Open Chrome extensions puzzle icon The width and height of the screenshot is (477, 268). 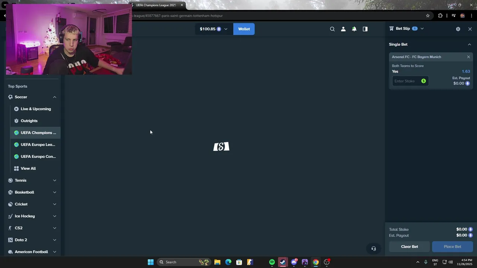click(x=440, y=16)
